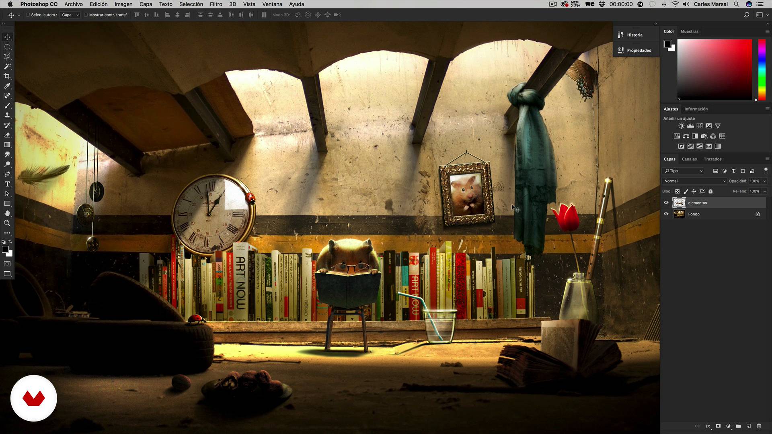This screenshot has width=772, height=434.
Task: Select the Zoom tool in the toolbar
Action: (x=7, y=223)
